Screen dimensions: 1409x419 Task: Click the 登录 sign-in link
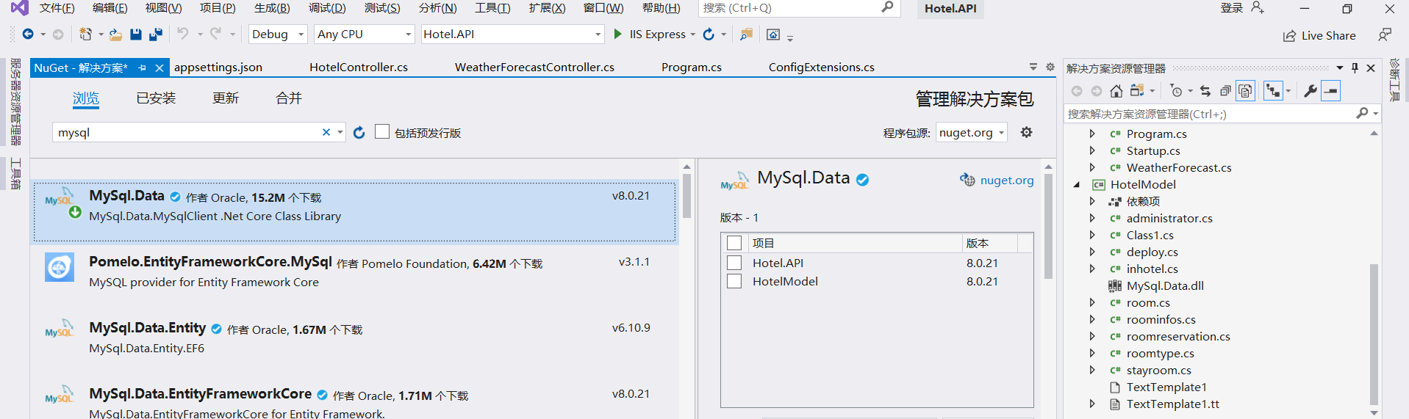[x=1232, y=7]
